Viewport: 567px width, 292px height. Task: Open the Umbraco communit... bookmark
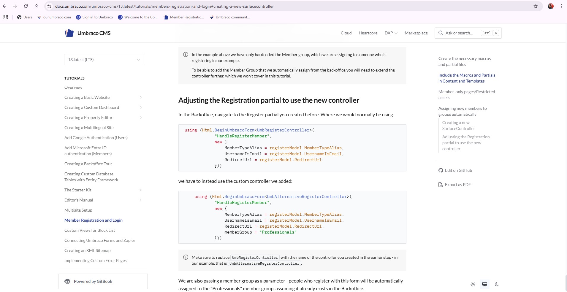point(230,17)
